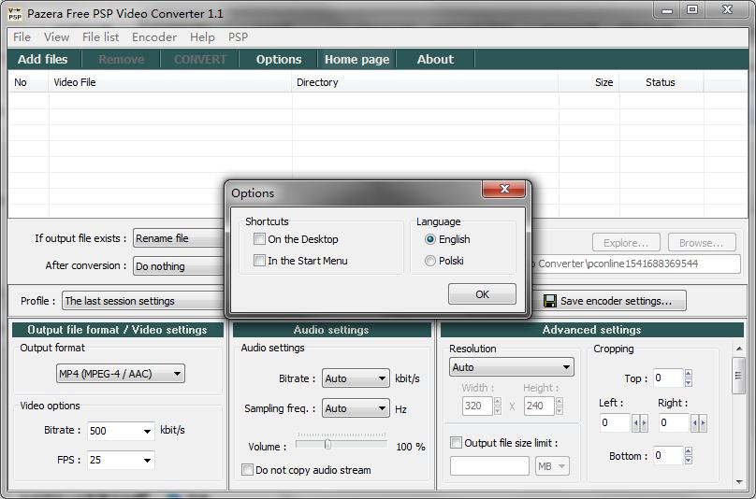Adjust the audio Volume slider
Image resolution: width=756 pixels, height=499 pixels.
coord(327,444)
